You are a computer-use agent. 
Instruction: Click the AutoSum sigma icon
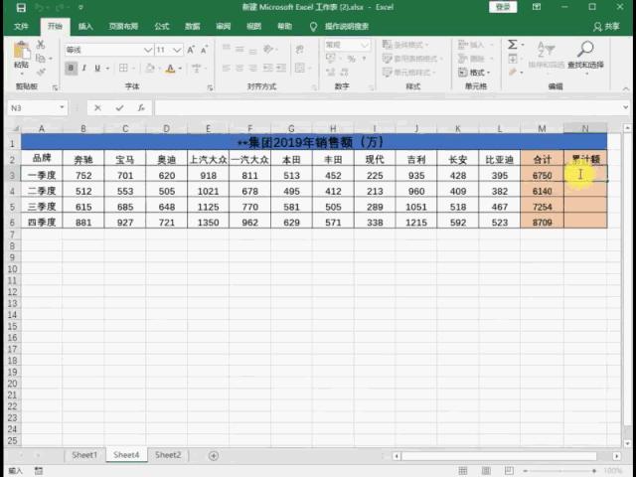(x=513, y=44)
